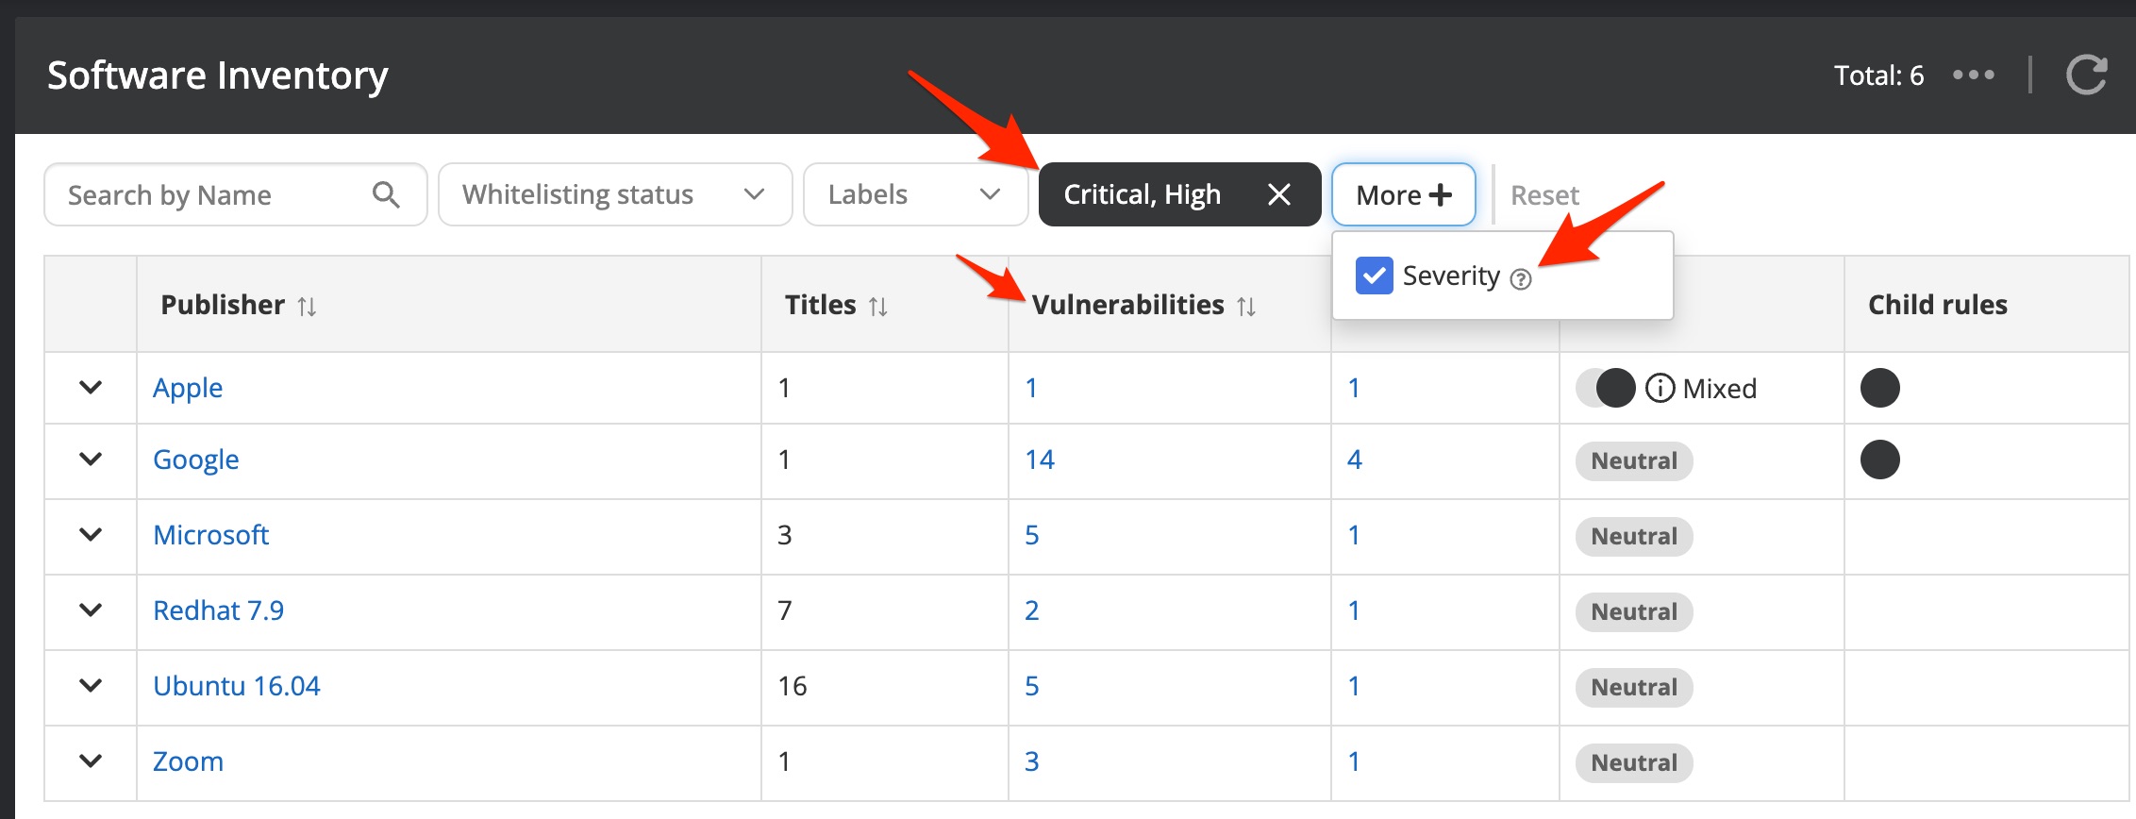Click the More + filter button

[x=1403, y=194]
